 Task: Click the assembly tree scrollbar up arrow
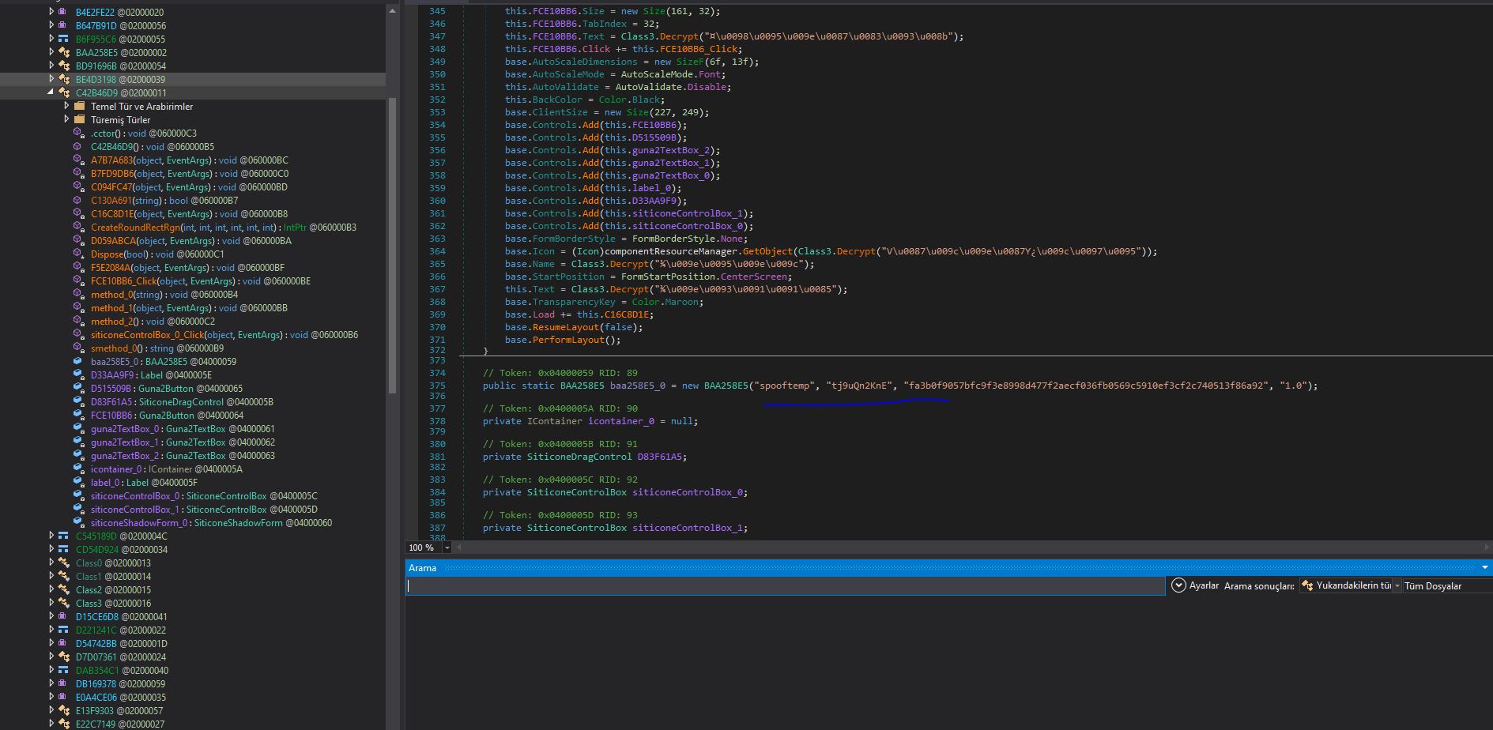(392, 11)
